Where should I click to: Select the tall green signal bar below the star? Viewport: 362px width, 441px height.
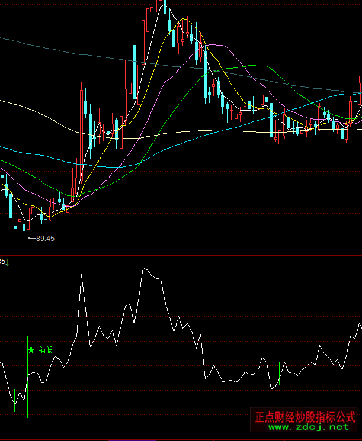click(x=27, y=391)
